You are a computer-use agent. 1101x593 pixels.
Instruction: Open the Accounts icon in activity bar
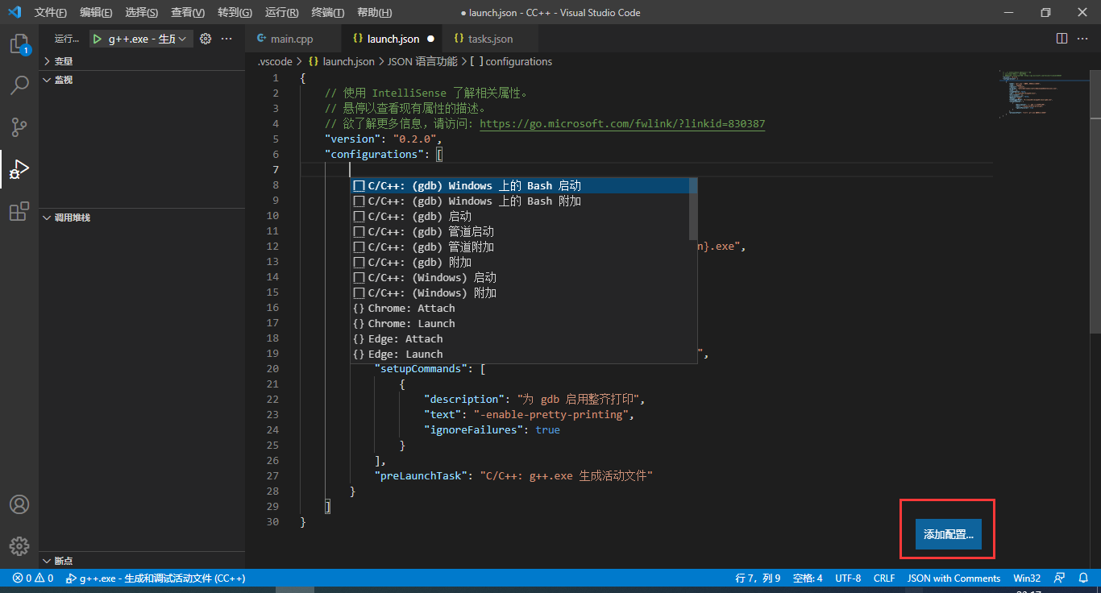point(19,504)
